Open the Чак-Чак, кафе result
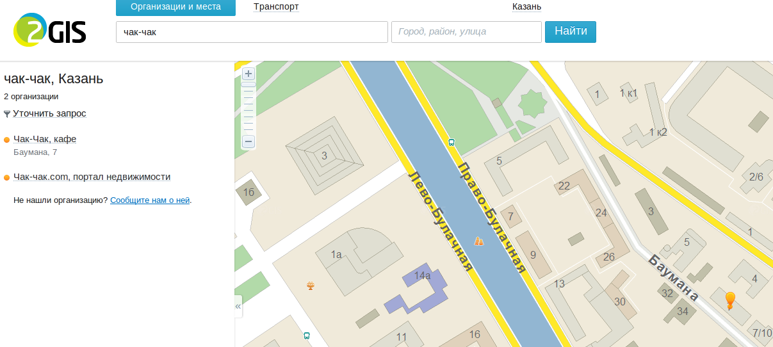The width and height of the screenshot is (773, 347). point(45,139)
